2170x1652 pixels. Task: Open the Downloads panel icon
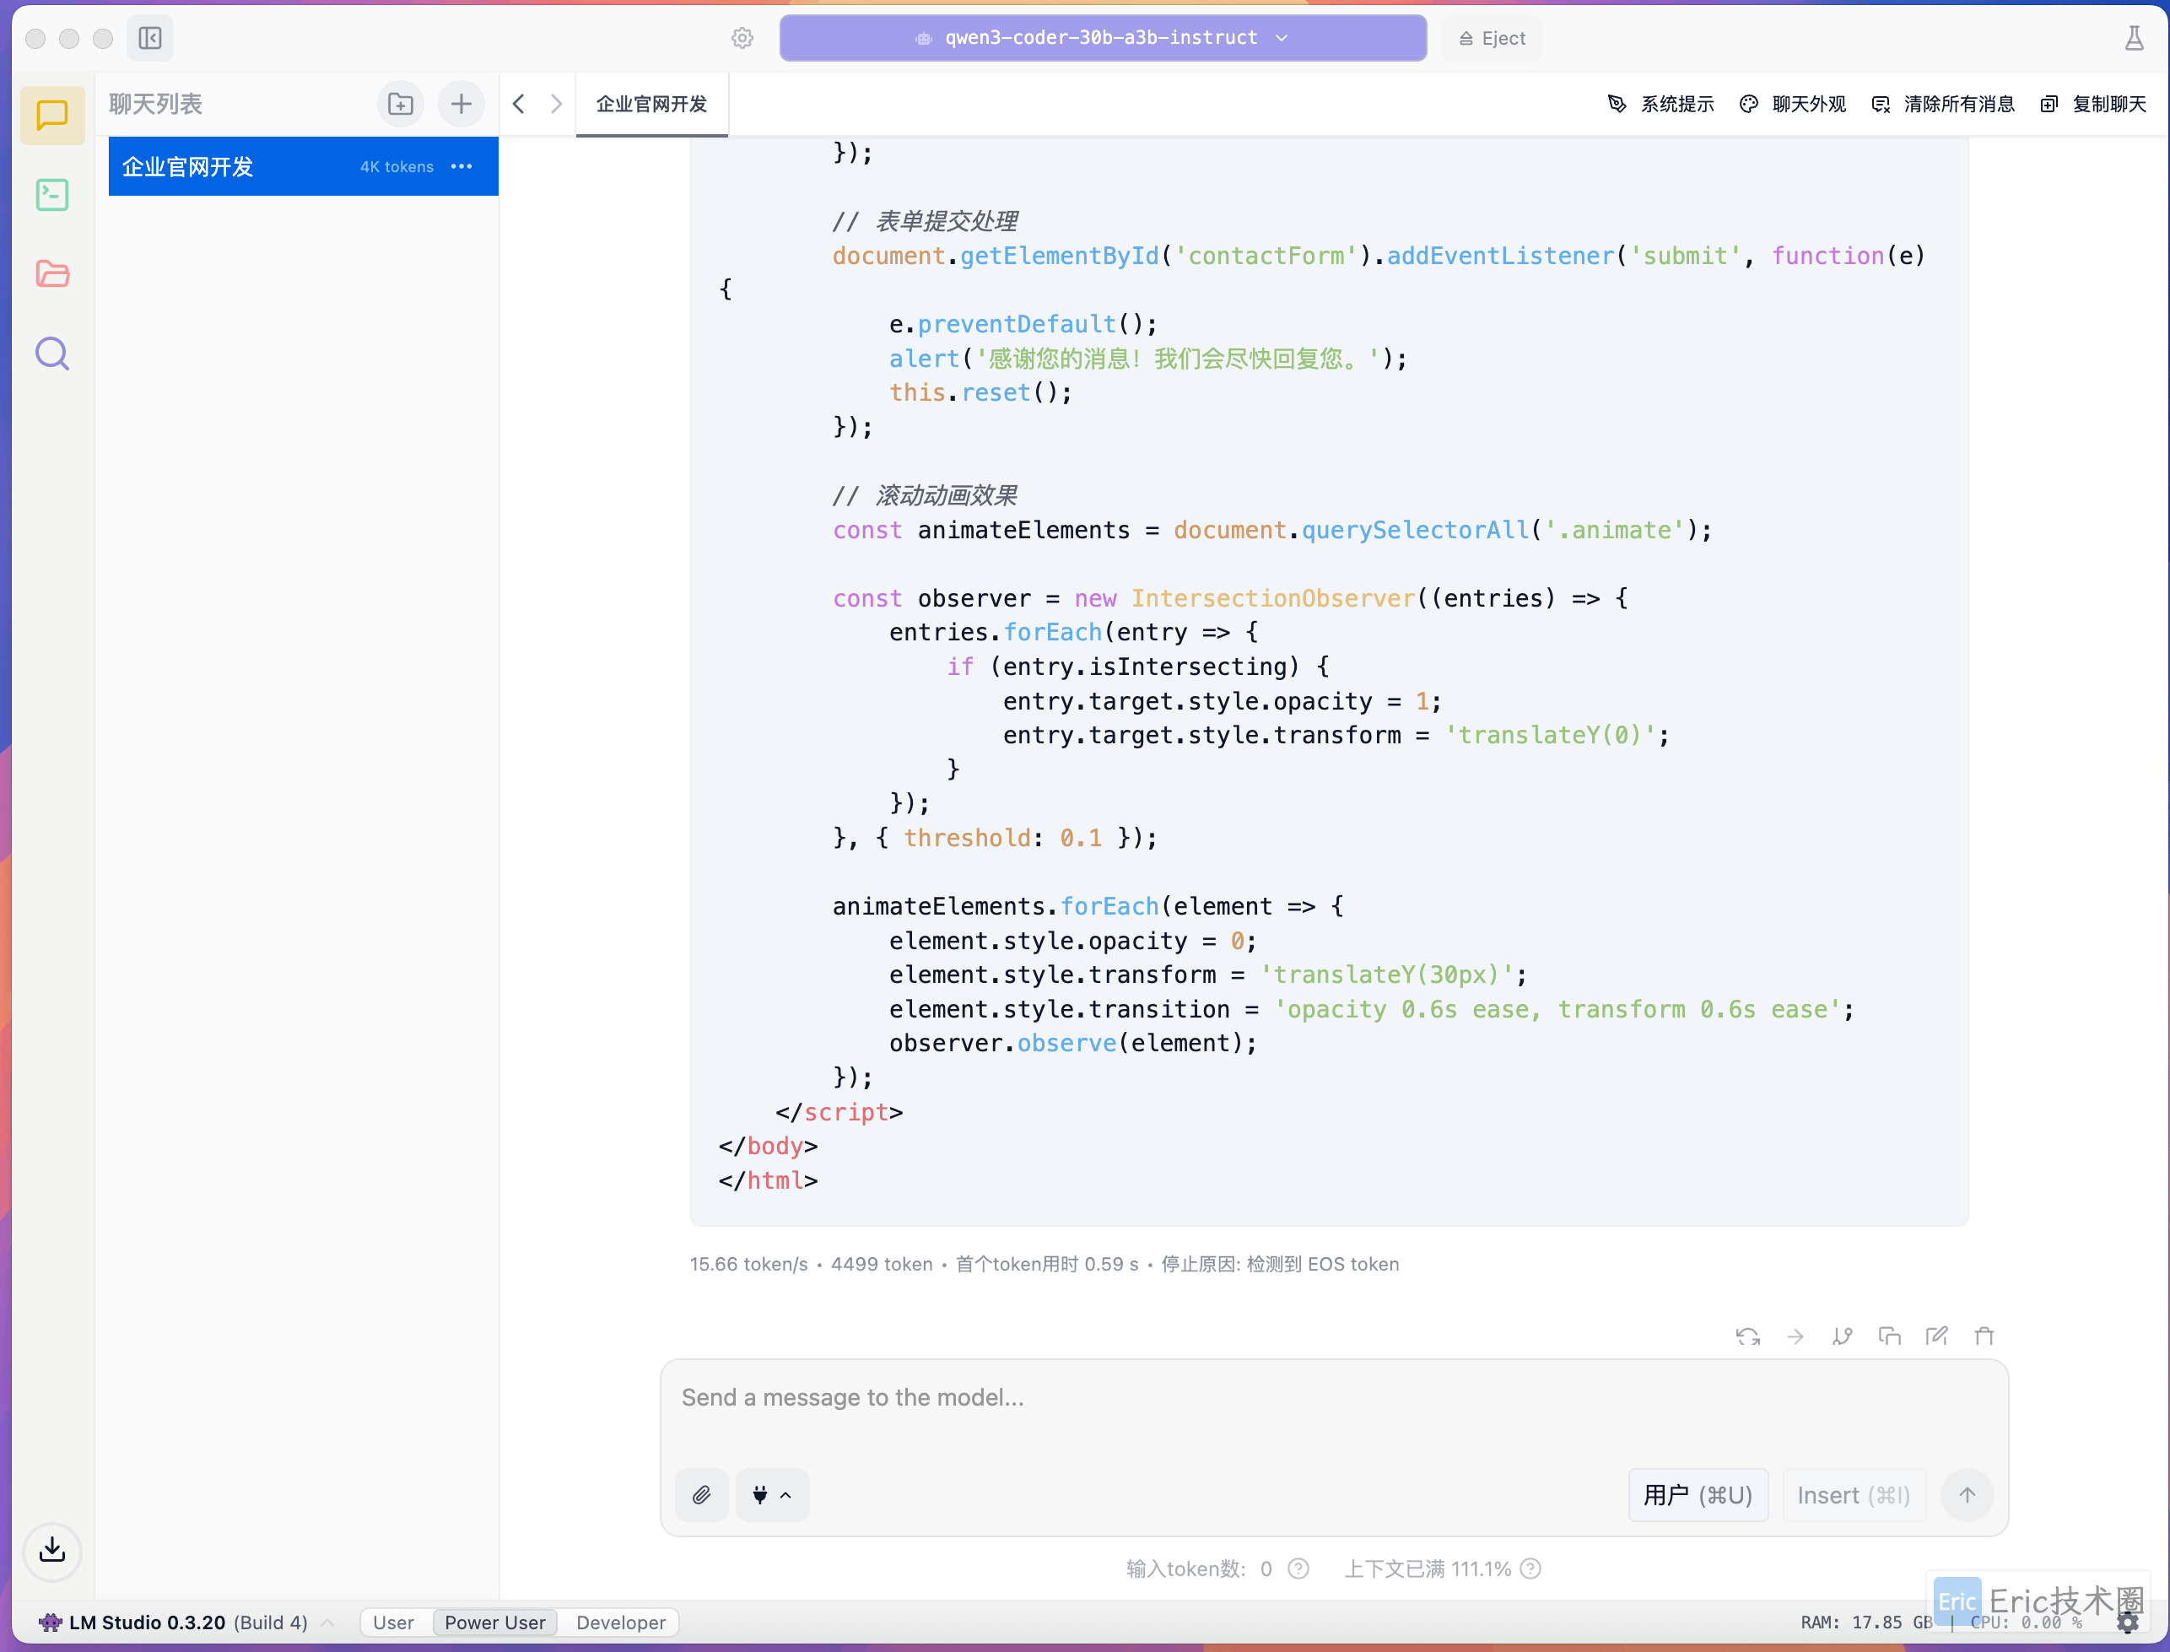[x=52, y=1551]
